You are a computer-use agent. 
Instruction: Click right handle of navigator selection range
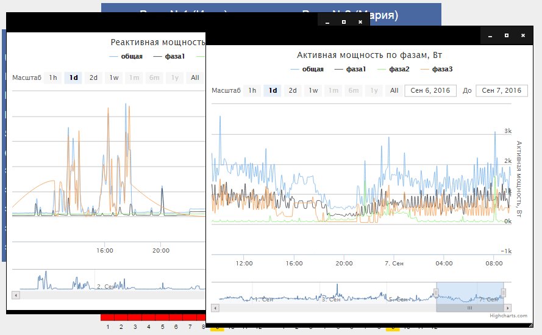(x=503, y=293)
